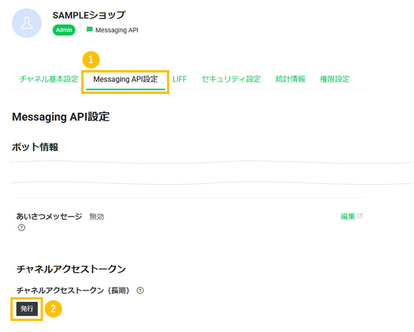Click the yellow number 2 annotation badge

(53, 309)
